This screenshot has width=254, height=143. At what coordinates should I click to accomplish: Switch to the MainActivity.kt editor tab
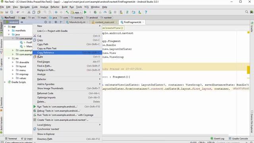77,22
